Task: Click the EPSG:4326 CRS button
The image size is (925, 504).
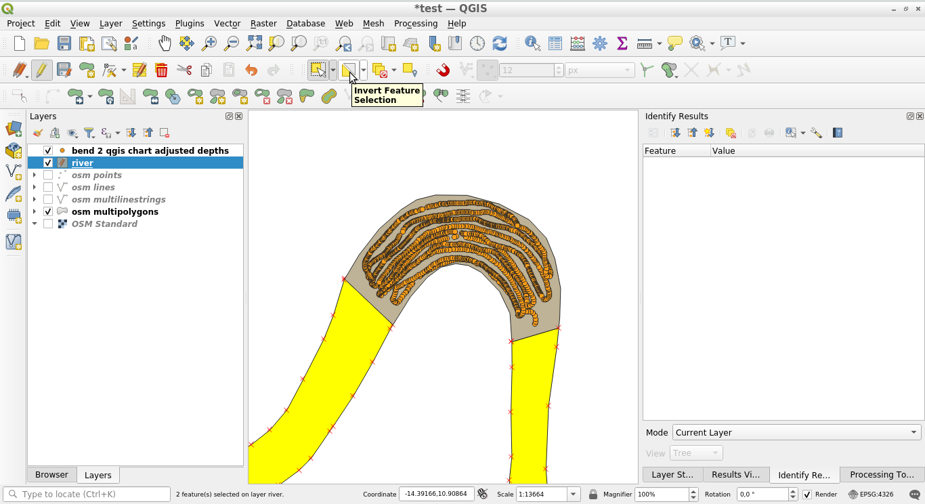Action: [x=871, y=495]
